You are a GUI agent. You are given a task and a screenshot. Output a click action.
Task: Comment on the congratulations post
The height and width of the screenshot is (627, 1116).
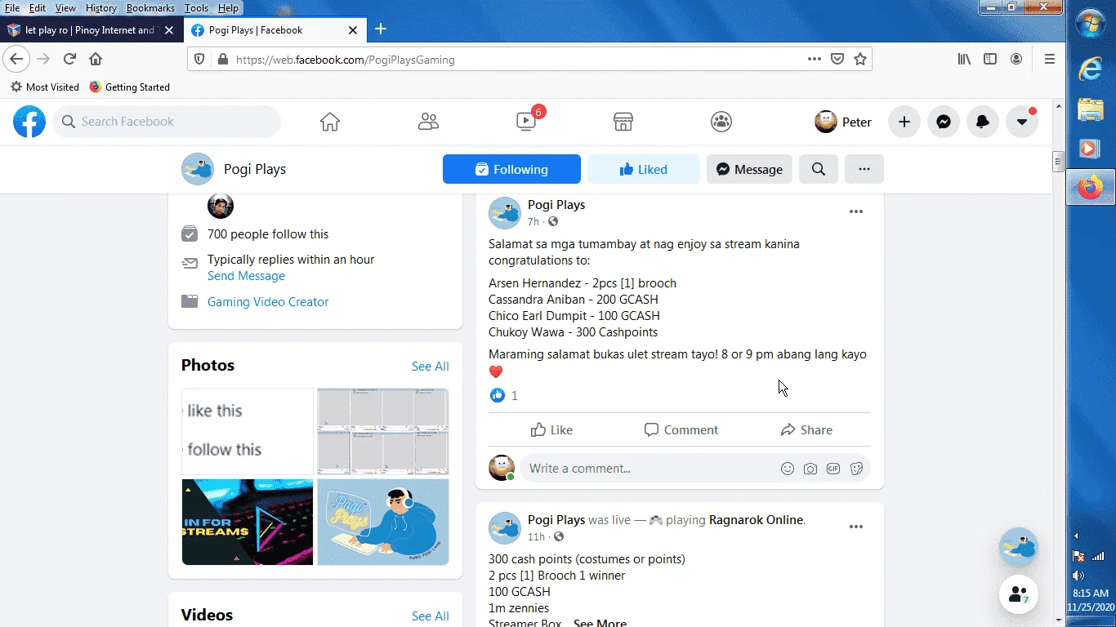[681, 429]
